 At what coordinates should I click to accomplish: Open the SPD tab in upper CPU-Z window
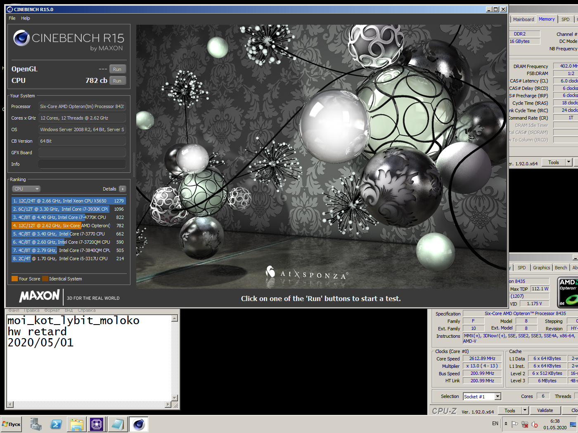pos(565,19)
